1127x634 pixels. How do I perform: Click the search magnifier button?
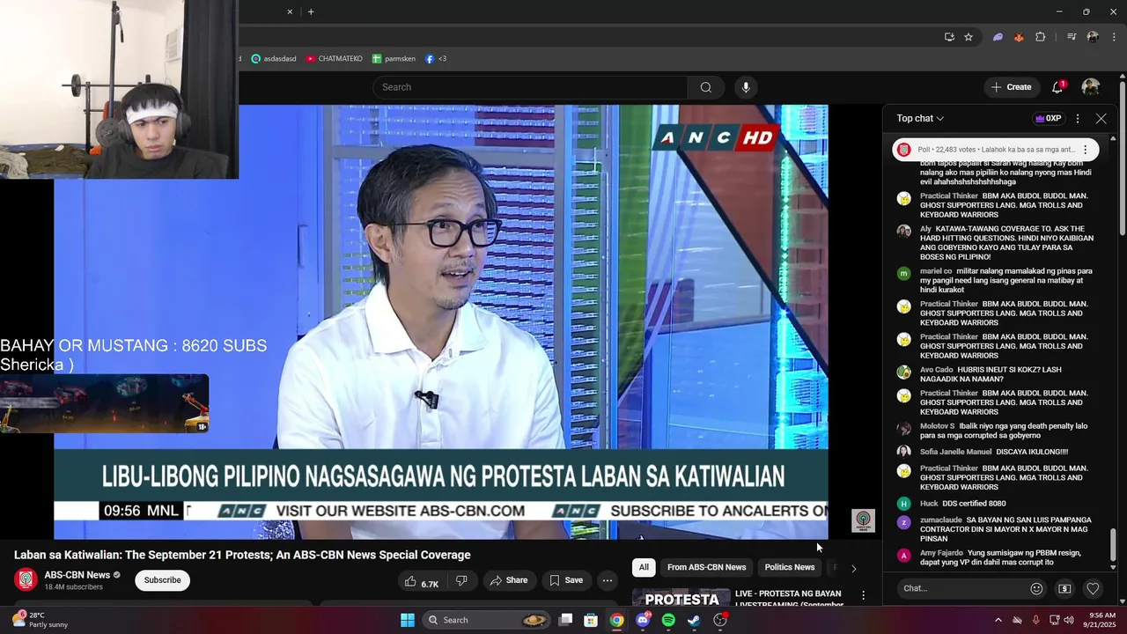(705, 87)
